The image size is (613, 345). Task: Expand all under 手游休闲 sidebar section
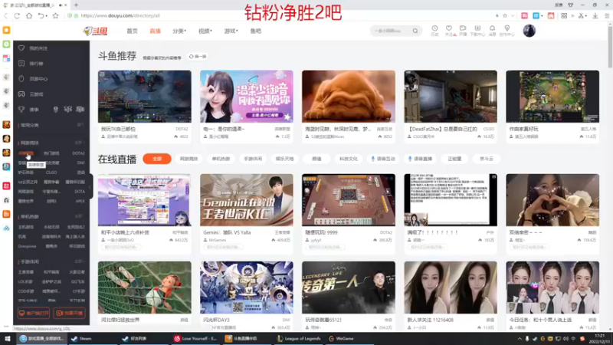[x=80, y=261]
